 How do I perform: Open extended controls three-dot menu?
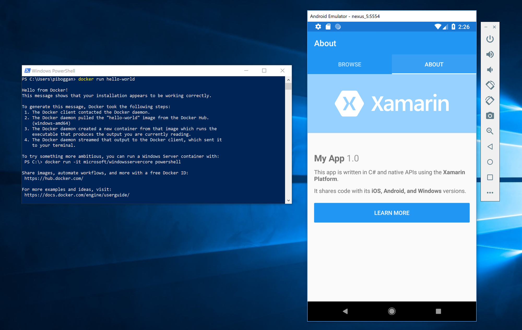[x=490, y=193]
